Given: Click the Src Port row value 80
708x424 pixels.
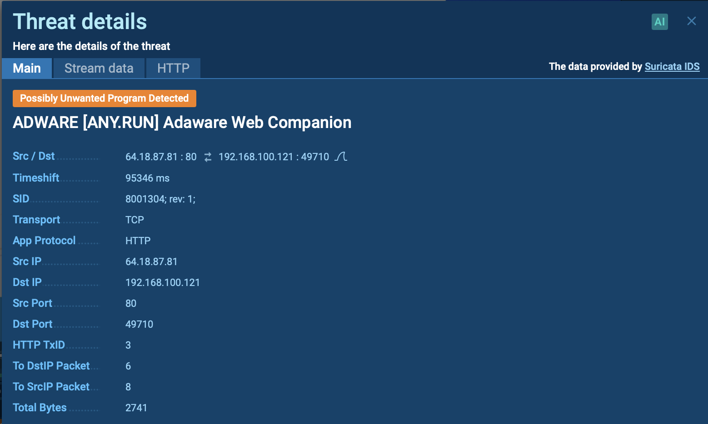Looking at the screenshot, I should [x=131, y=303].
